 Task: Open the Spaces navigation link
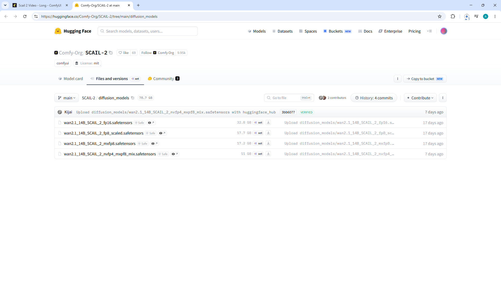click(x=308, y=31)
